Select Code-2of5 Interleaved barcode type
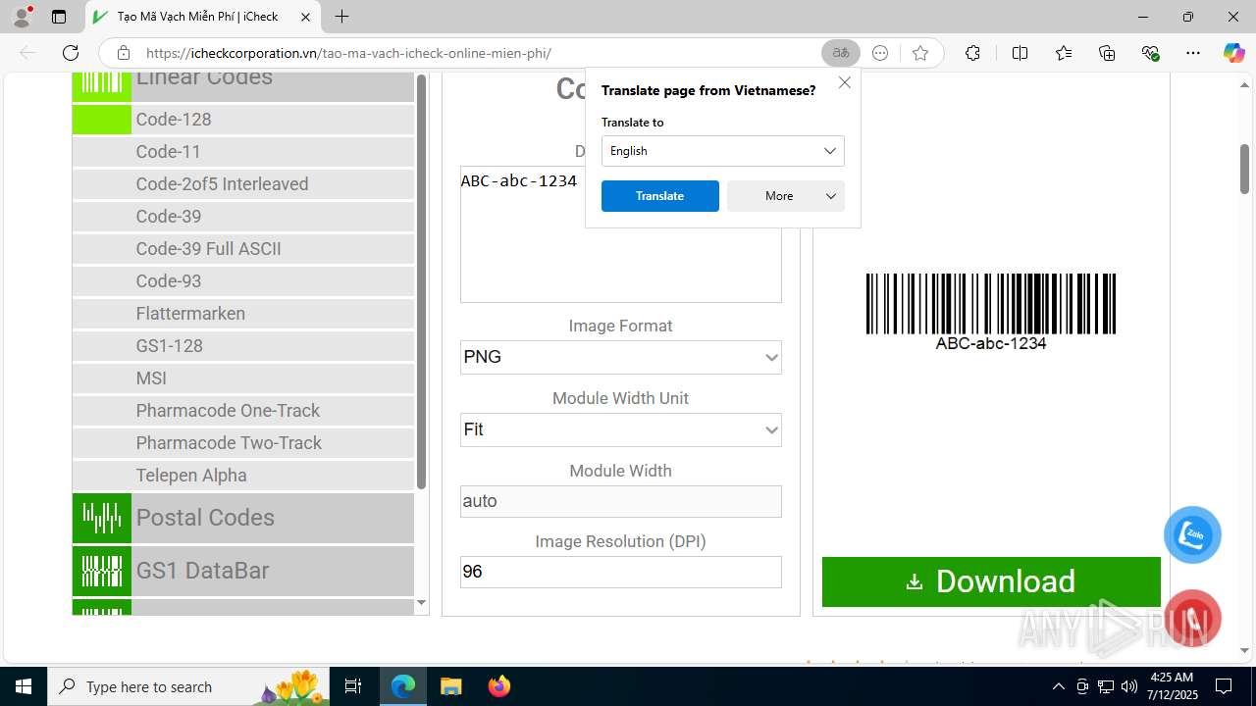The image size is (1256, 706). pyautogui.click(x=243, y=184)
